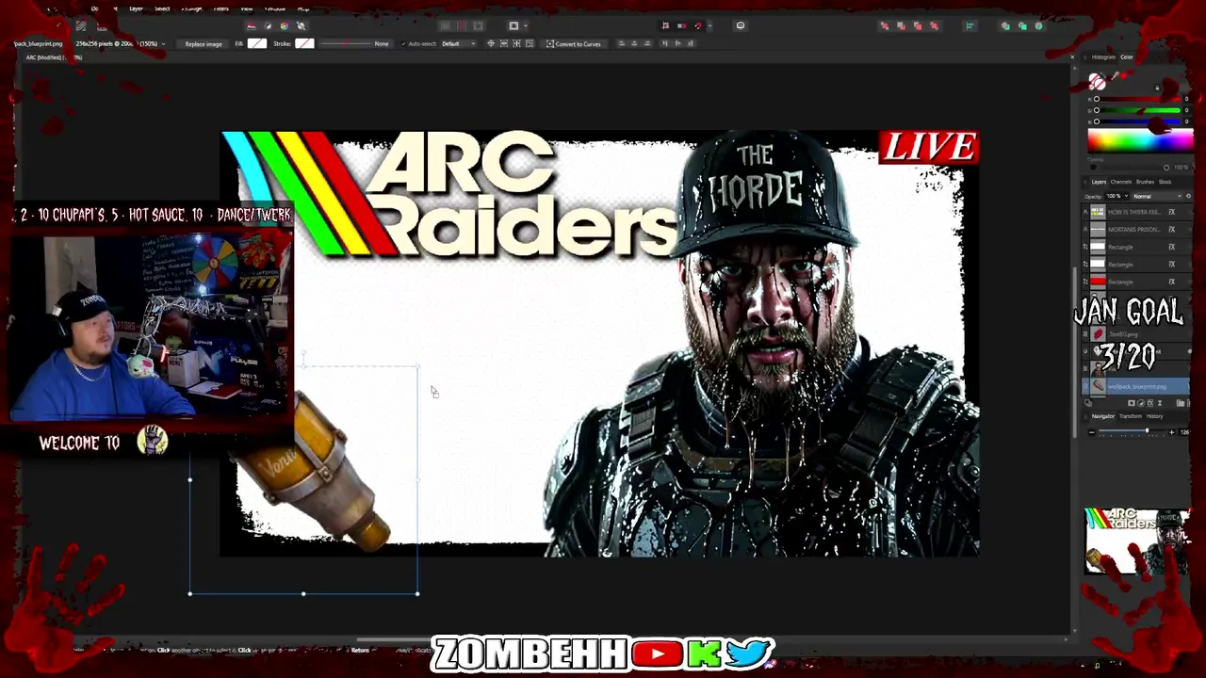Click the Convert to Curves button
Viewport: 1206px width, 678px height.
573,44
